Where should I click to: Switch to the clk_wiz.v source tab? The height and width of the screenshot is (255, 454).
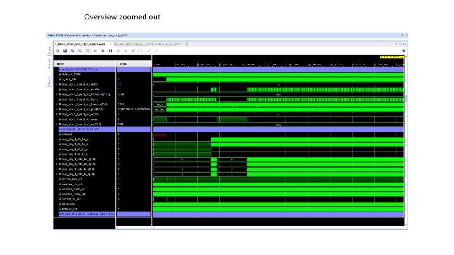[x=147, y=44]
